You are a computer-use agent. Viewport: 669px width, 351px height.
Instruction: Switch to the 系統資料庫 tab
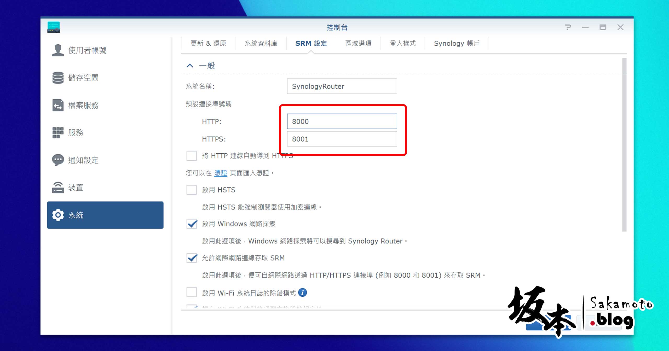pos(261,43)
